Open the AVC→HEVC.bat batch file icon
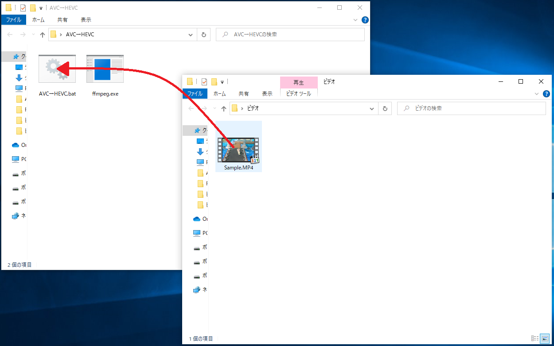This screenshot has height=346, width=554. pyautogui.click(x=57, y=69)
